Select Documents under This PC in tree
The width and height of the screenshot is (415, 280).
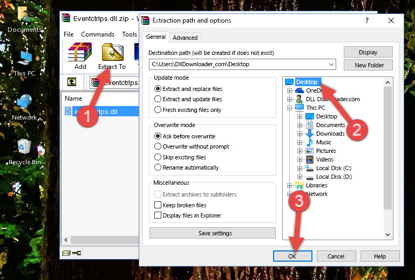pos(331,125)
